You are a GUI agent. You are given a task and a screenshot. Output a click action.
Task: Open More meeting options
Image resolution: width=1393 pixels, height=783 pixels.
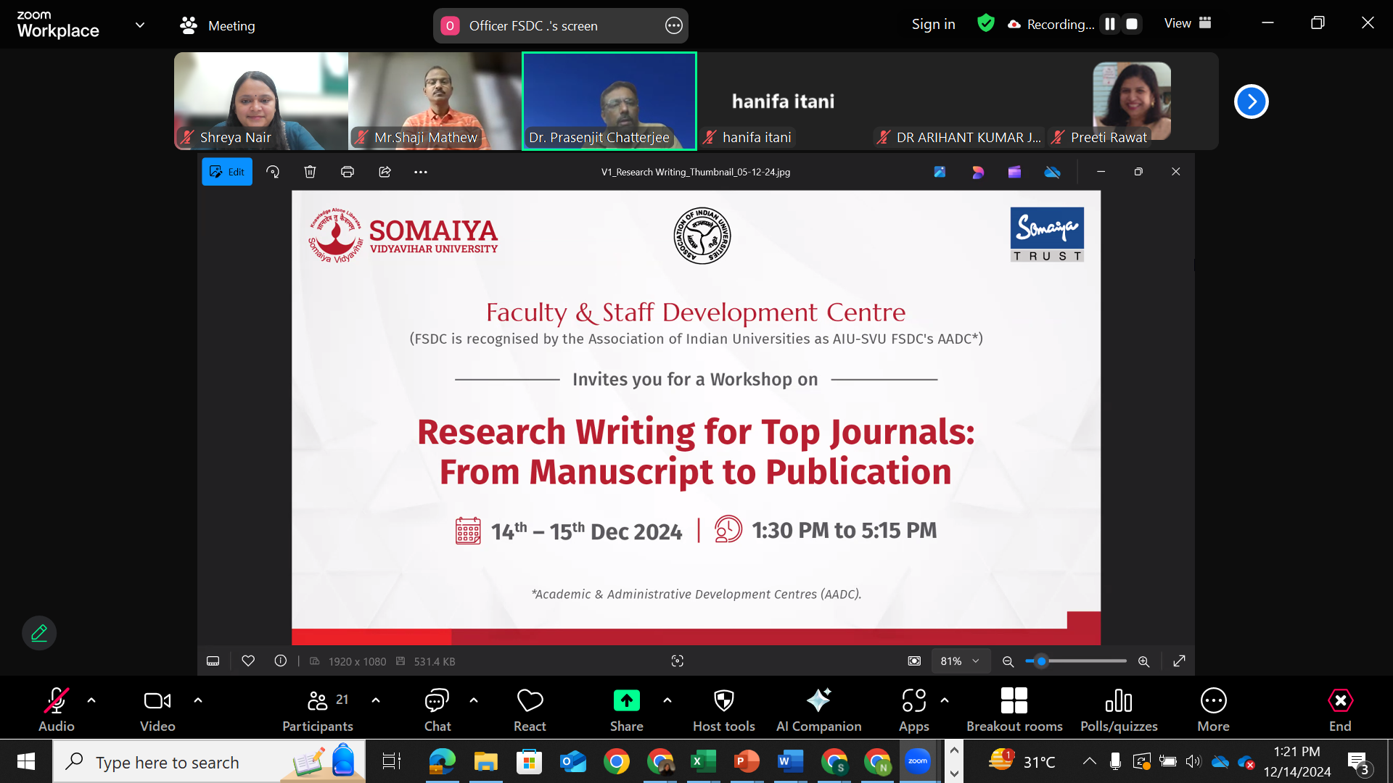tap(1214, 710)
